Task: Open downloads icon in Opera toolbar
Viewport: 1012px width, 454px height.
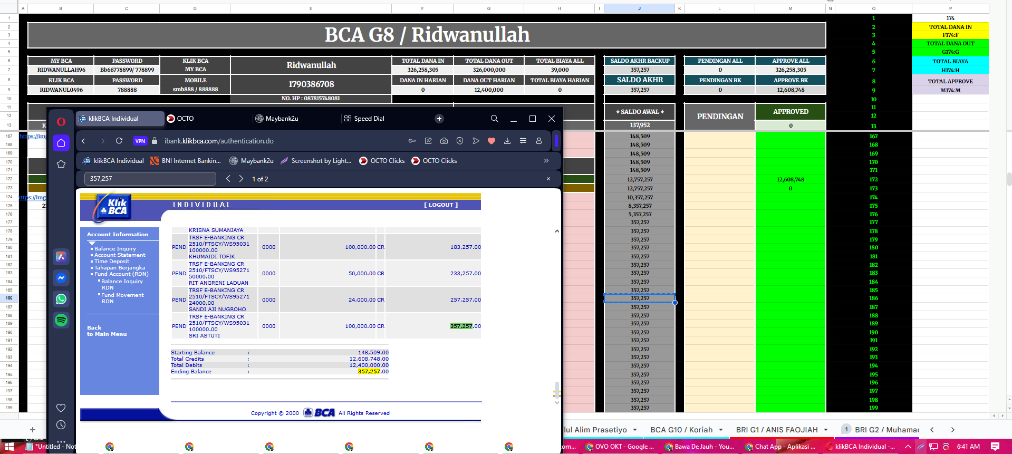Action: (x=507, y=141)
